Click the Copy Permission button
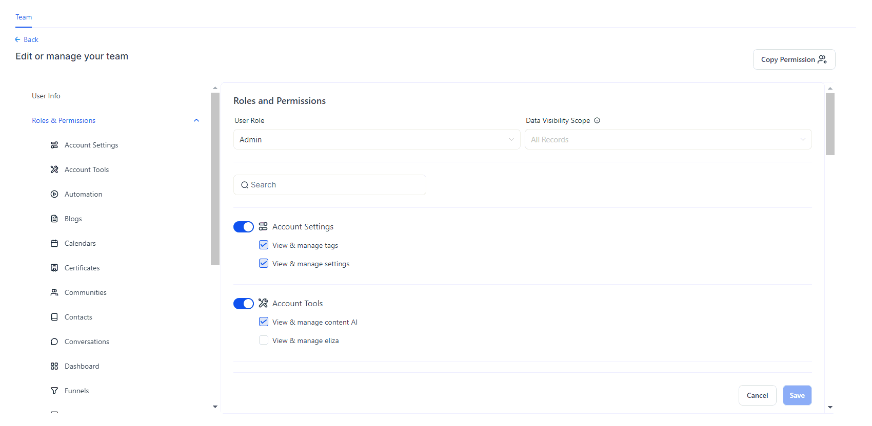 [x=794, y=59]
